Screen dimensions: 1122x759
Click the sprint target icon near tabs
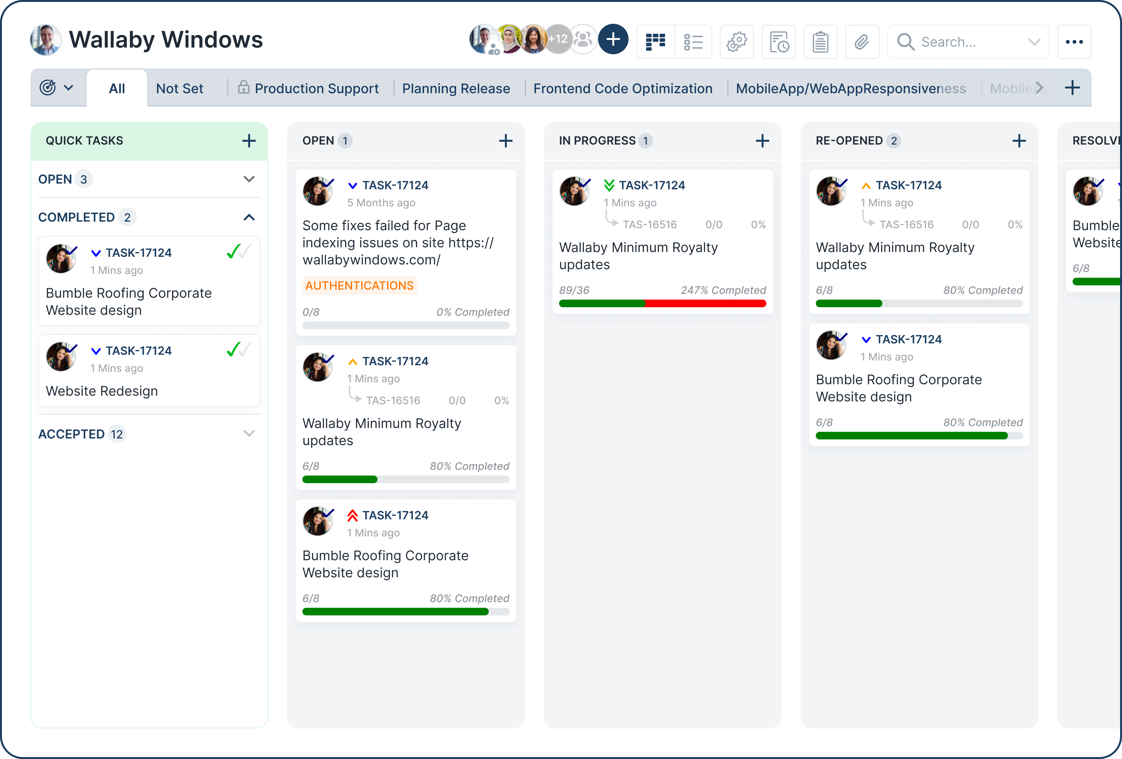point(48,88)
